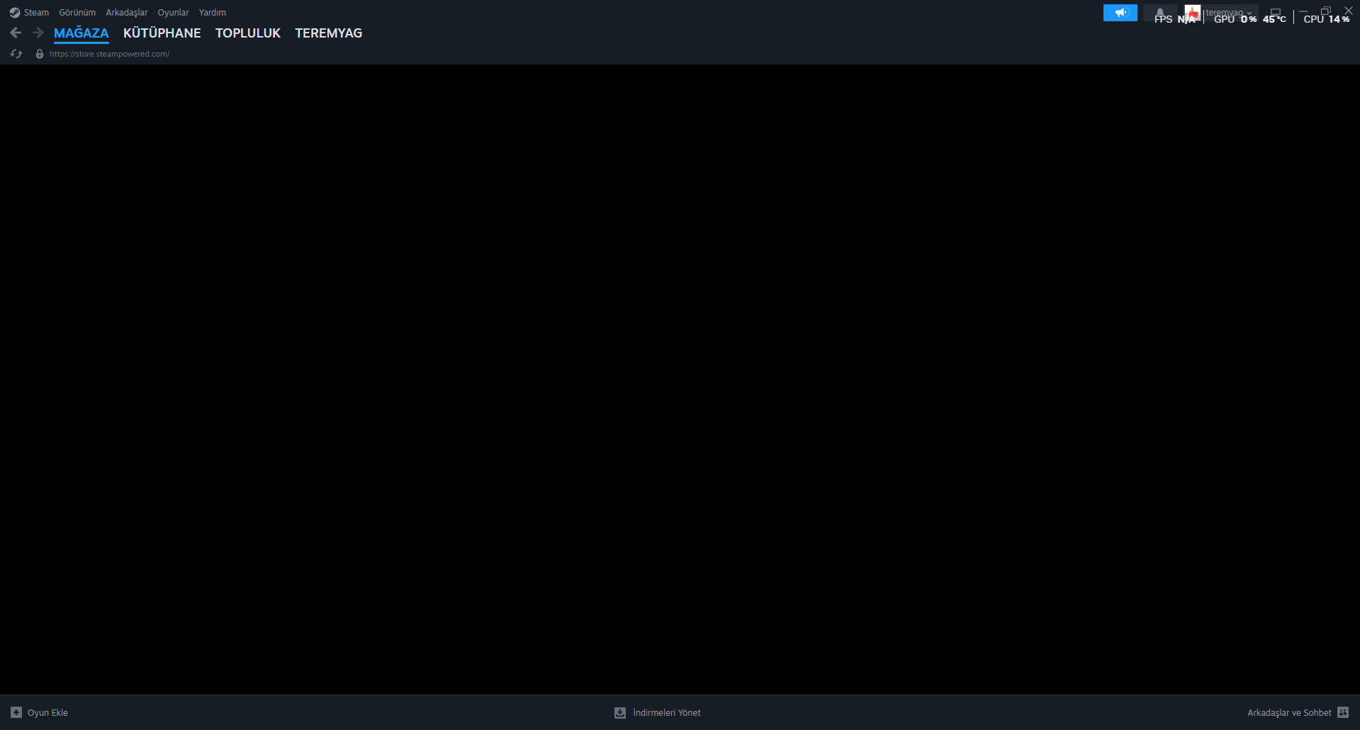Click the friends chat icon

click(1343, 712)
